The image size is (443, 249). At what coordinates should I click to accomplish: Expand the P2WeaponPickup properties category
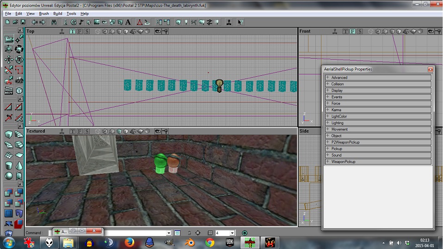pos(378,142)
